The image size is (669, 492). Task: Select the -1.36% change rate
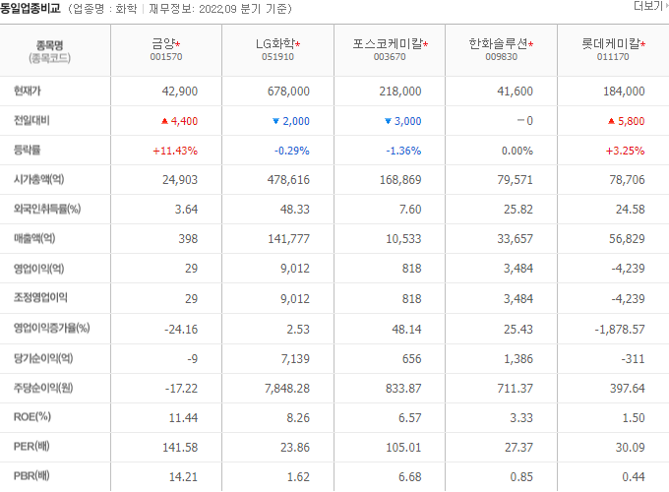point(403,151)
